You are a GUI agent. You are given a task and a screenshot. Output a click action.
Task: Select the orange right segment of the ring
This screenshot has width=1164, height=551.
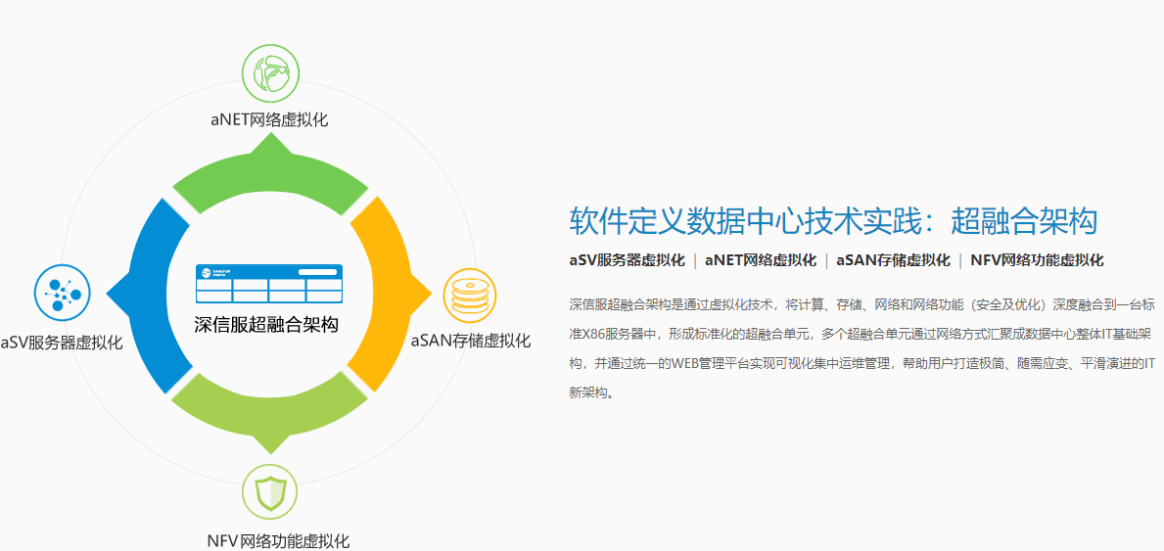click(x=388, y=294)
